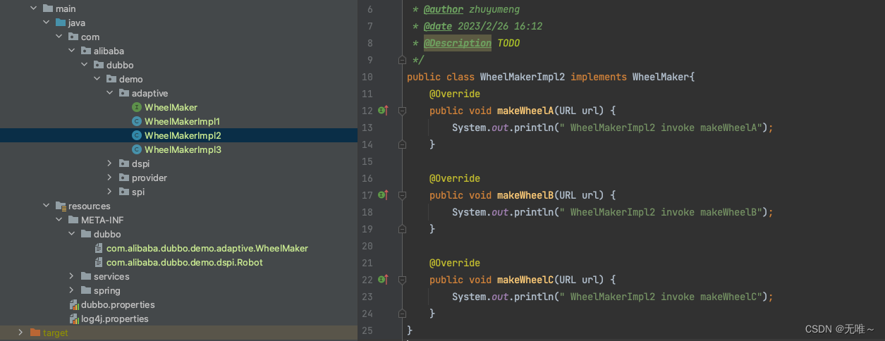Fold the makeWheelB method in gutter
Viewport: 885px width, 341px height.
pos(402,195)
